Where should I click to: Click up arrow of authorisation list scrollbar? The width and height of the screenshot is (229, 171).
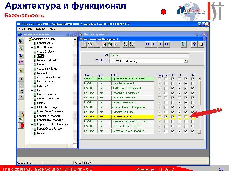(x=199, y=79)
